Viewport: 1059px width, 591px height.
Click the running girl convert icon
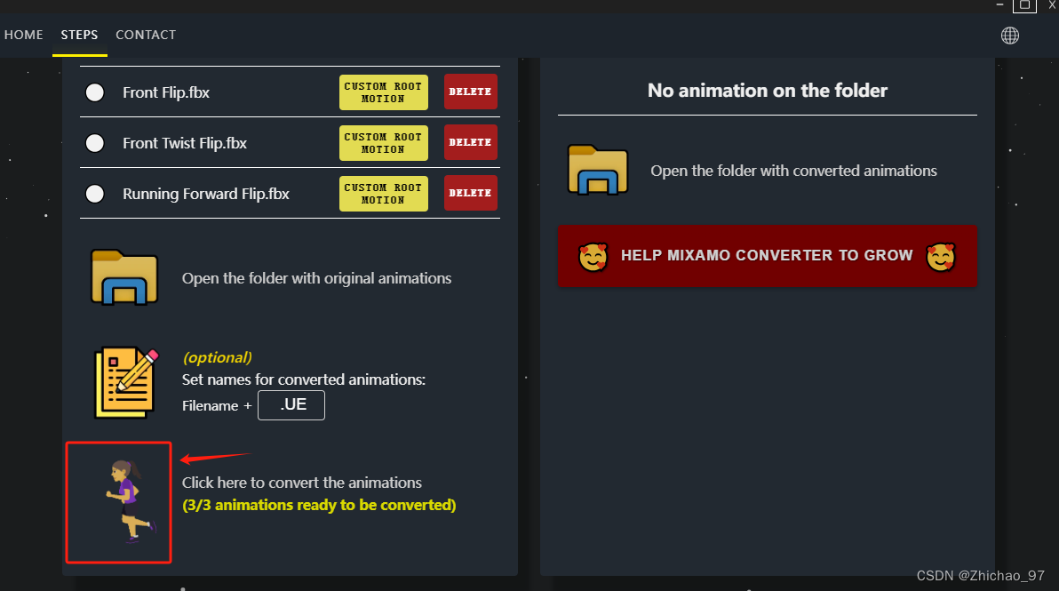(x=131, y=501)
